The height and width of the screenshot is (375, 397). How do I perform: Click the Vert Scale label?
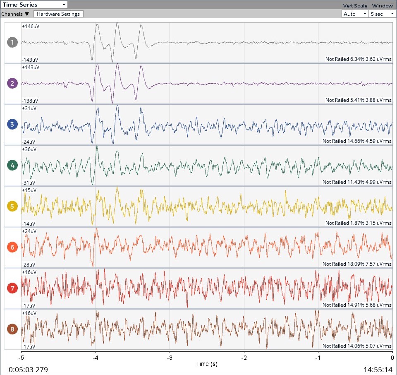point(355,5)
